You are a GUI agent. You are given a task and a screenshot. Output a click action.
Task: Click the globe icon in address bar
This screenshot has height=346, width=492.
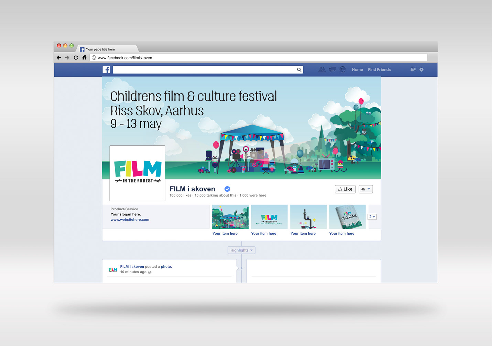coord(94,58)
